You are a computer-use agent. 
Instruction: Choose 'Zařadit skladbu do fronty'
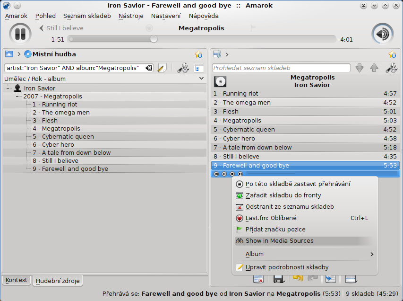305,195
